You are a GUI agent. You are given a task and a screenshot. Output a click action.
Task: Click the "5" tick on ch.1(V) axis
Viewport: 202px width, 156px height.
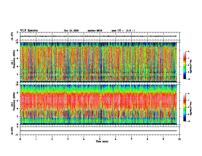point(17,32)
